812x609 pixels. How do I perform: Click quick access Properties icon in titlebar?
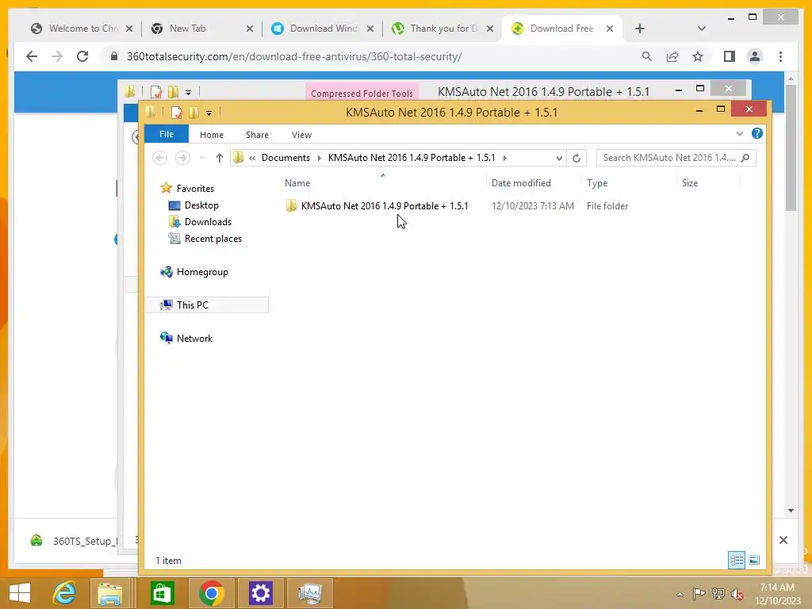177,113
